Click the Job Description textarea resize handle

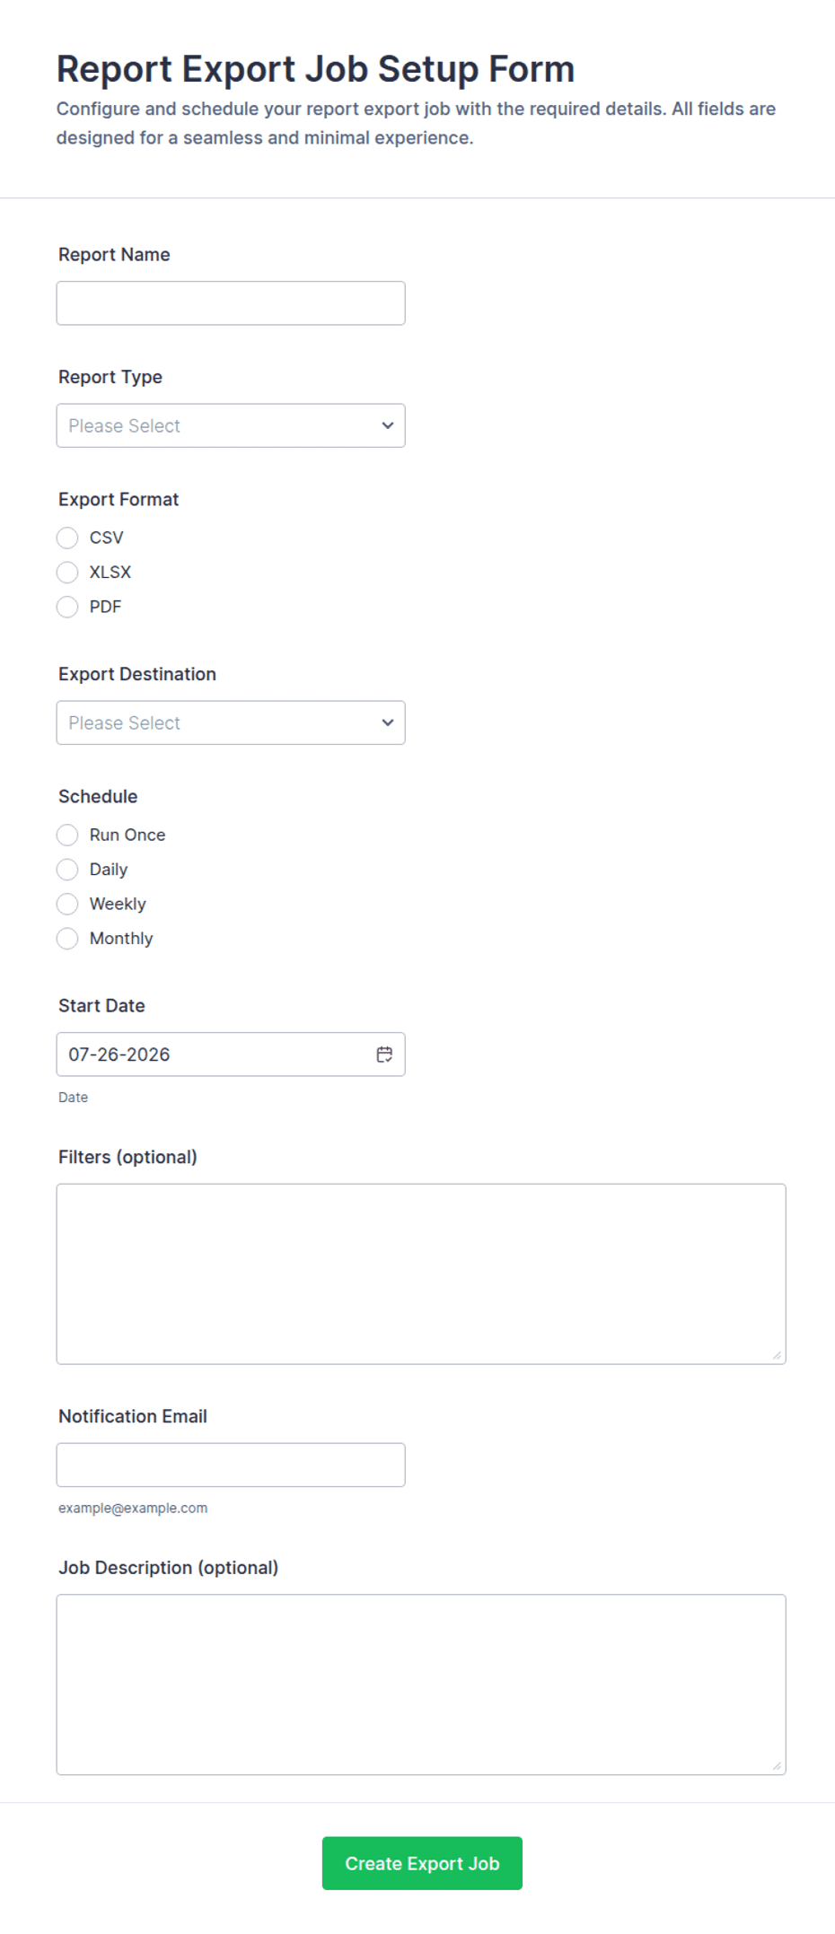(777, 1766)
